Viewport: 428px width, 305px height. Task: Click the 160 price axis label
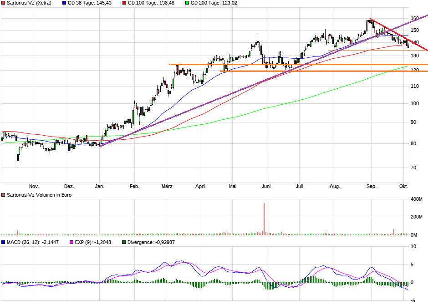[414, 19]
